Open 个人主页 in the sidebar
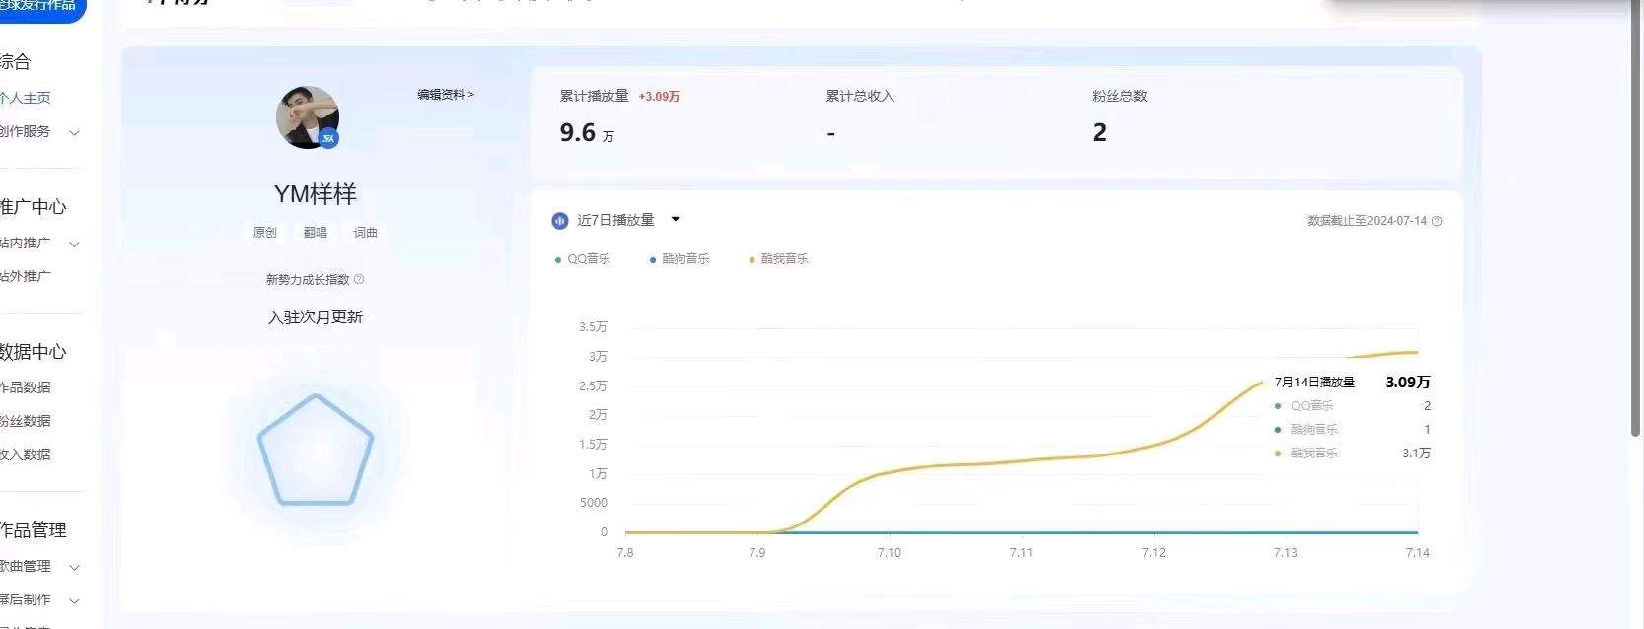This screenshot has width=1644, height=629. (x=26, y=98)
